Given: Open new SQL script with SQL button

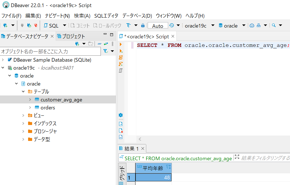Looking at the screenshot, I should click(51, 26).
